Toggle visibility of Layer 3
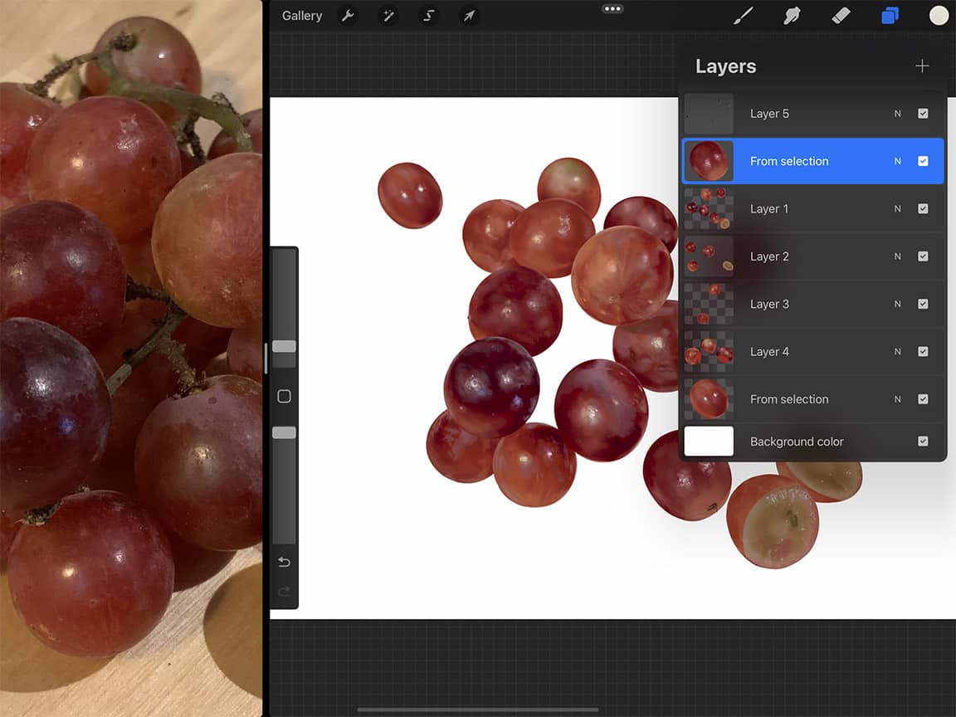 (923, 304)
